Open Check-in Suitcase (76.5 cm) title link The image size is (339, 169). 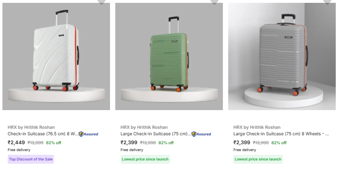point(43,134)
